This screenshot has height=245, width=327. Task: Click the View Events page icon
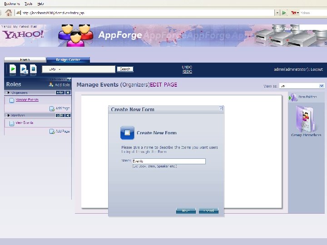[x=12, y=123]
